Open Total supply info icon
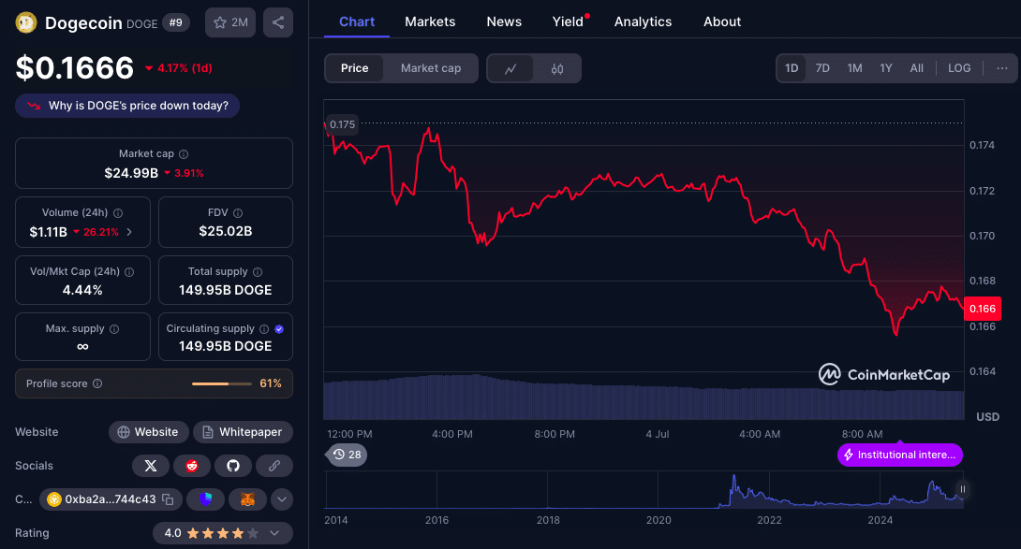 click(x=258, y=272)
